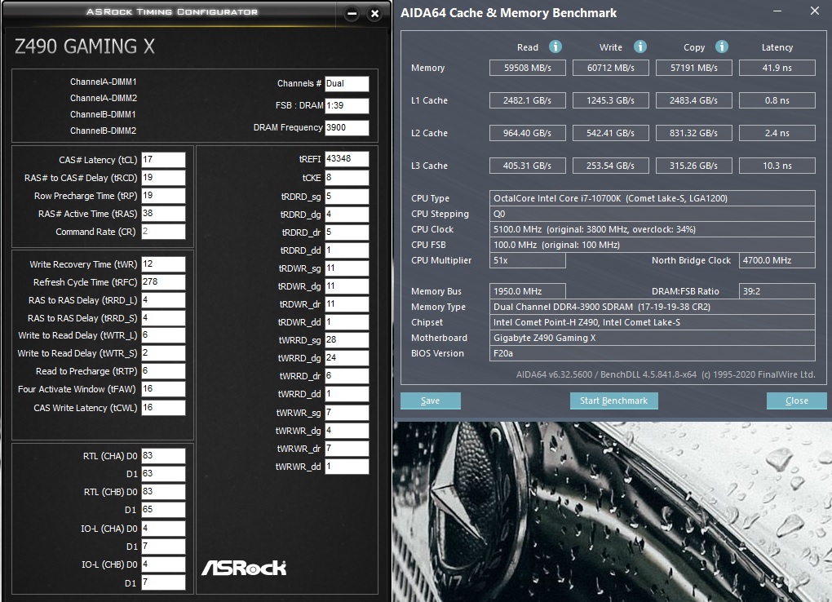Click the Refresh Cycle Time (tRFC) field
The width and height of the screenshot is (832, 602).
(x=163, y=282)
